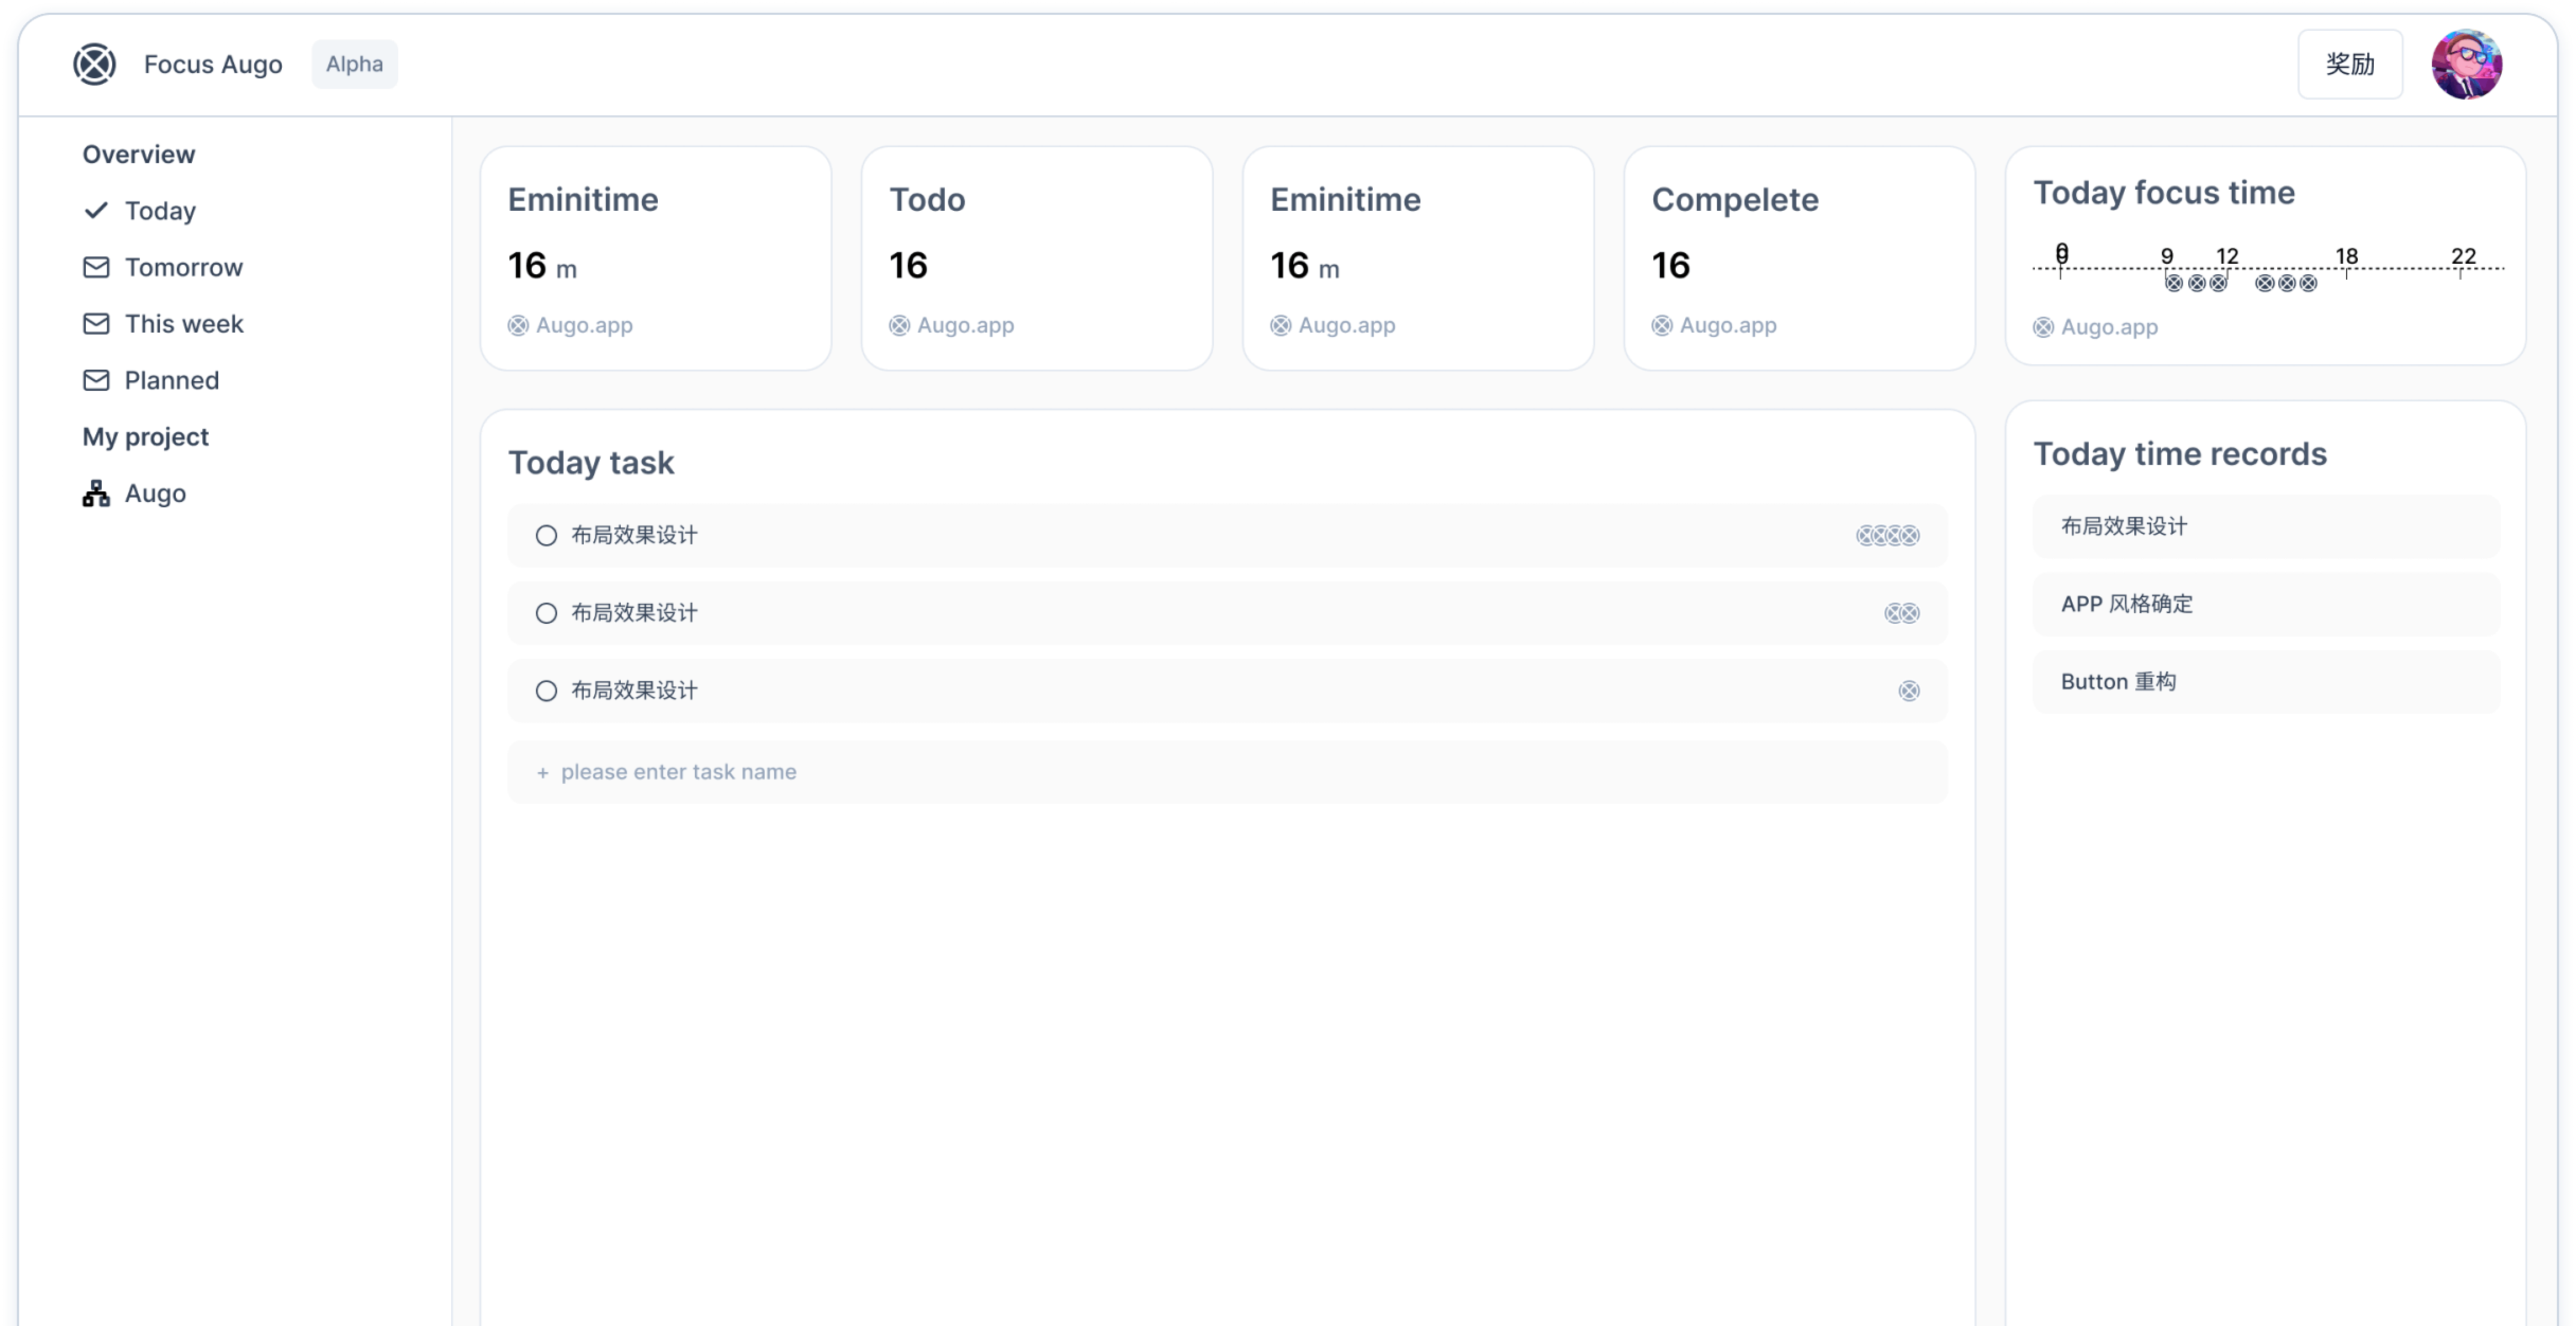
Task: Click the 奖励 rewards button
Action: pos(2349,64)
